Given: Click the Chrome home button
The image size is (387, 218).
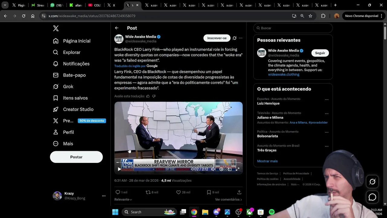Looking at the screenshot, I should tap(33, 16).
